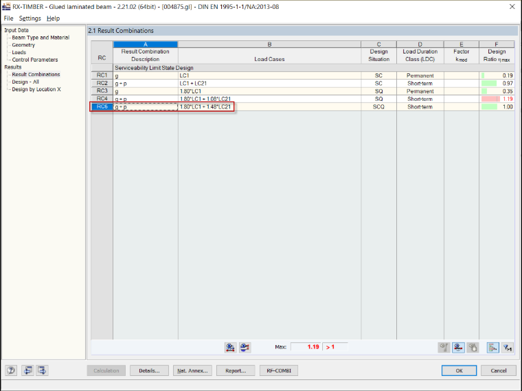This screenshot has height=391, width=522.
Task: Click the design ratio value 0.35
Action: pos(508,91)
